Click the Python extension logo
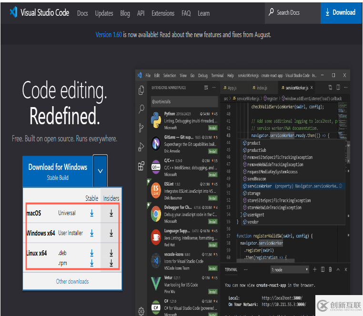The width and height of the screenshot is (363, 316). pos(156,120)
